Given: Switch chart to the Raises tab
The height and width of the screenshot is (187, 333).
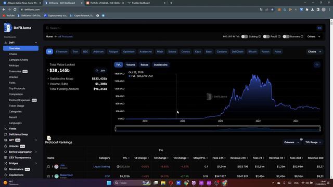Looking at the screenshot, I should pyautogui.click(x=145, y=64).
